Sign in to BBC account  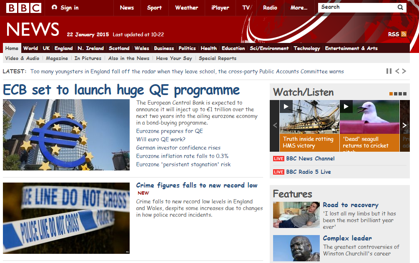65,8
